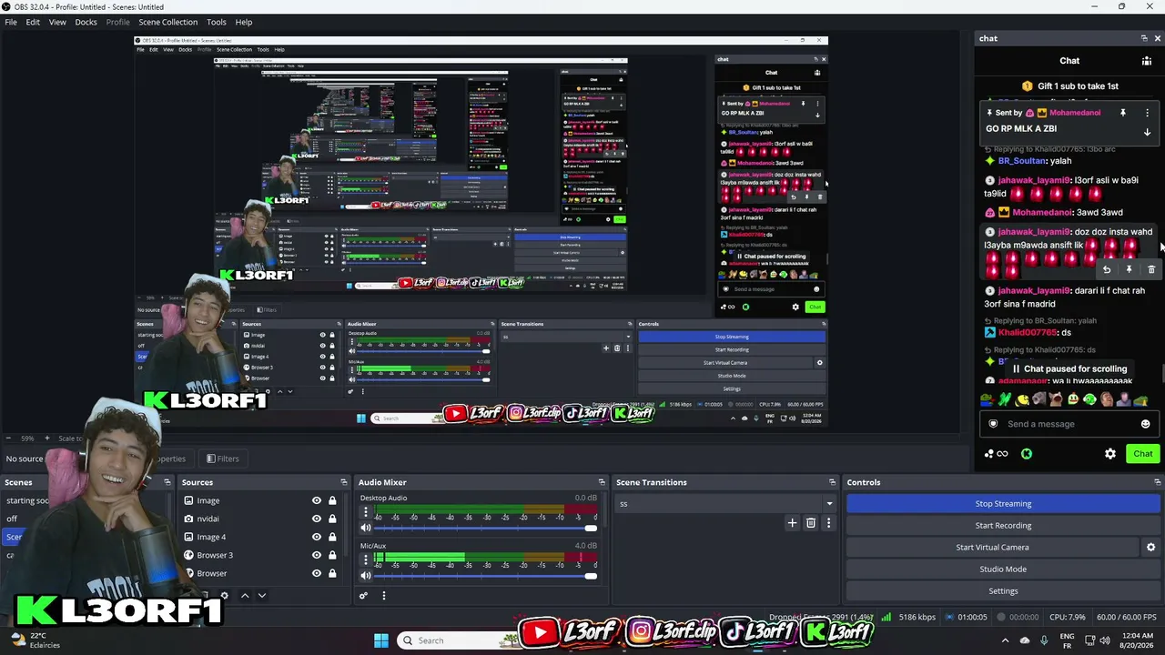The height and width of the screenshot is (655, 1165).
Task: Undock the Controls panel
Action: coord(1158,482)
